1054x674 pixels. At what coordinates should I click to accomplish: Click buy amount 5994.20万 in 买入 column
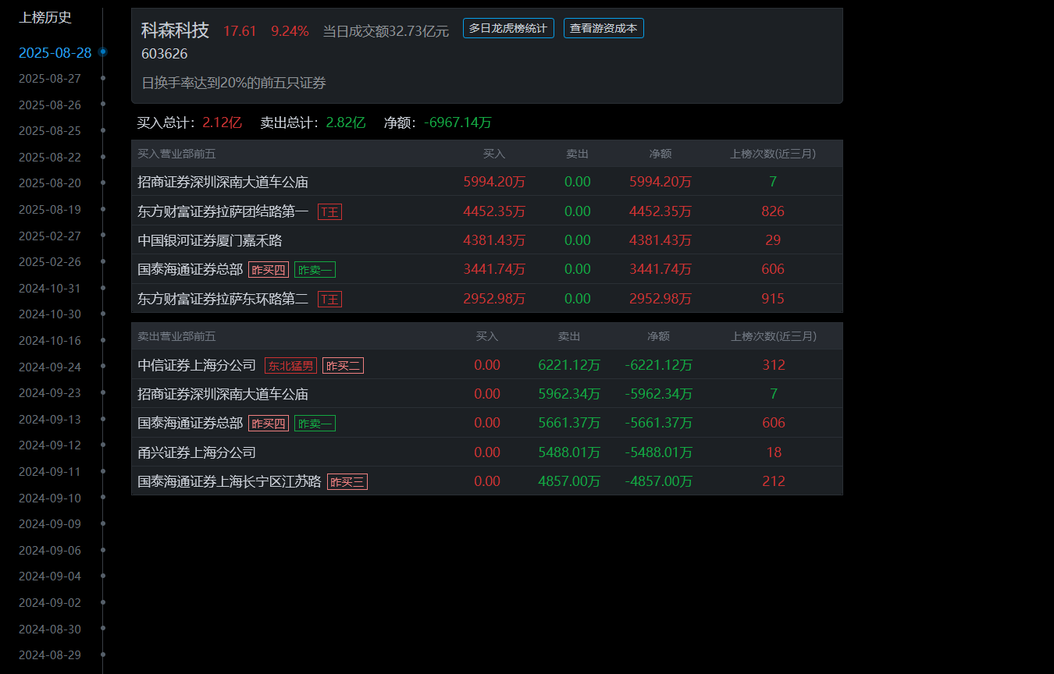494,182
